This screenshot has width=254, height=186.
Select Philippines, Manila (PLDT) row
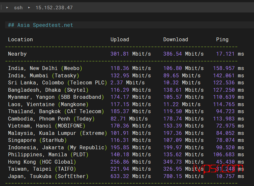click(48, 154)
